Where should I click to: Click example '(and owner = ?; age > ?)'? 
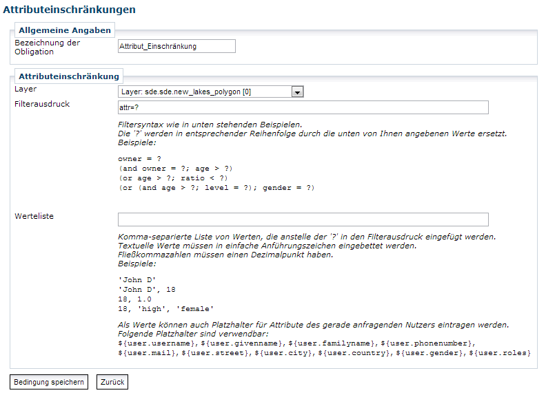(x=175, y=169)
